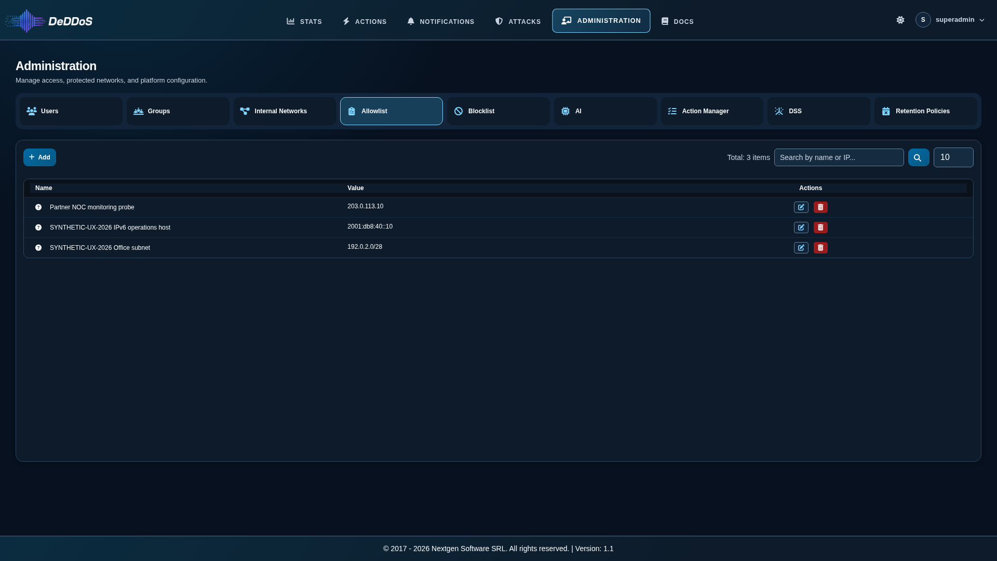Open the Attacks section
Viewport: 997px width, 561px height.
tap(518, 21)
